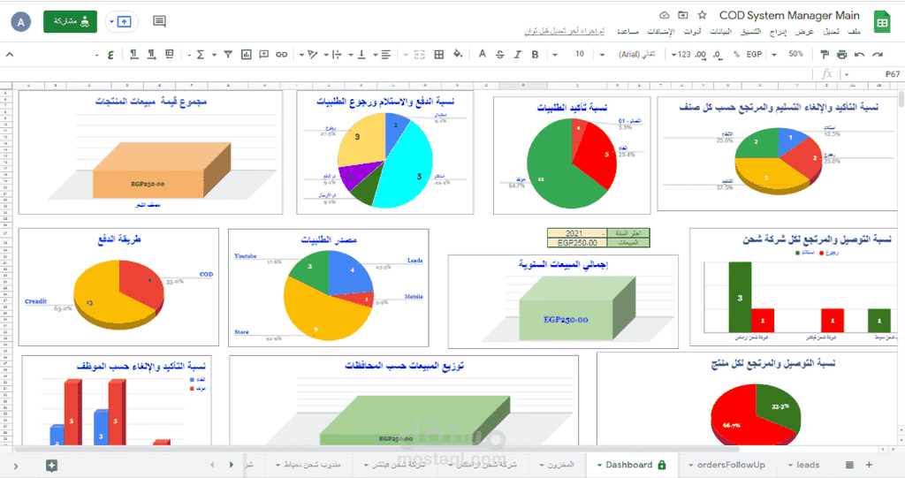Format as currency EGP
The height and width of the screenshot is (478, 905).
pos(754,54)
